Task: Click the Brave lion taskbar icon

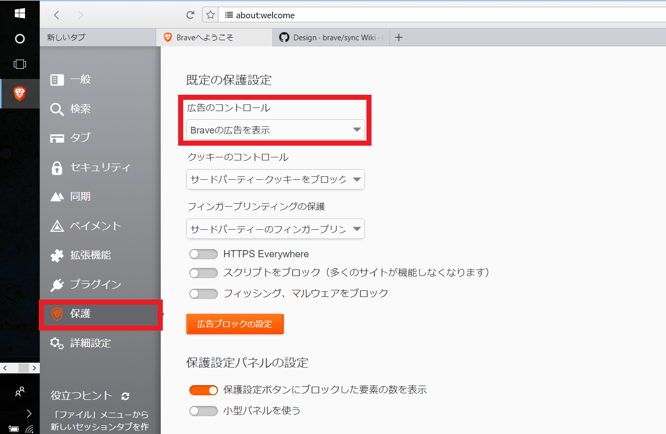Action: coord(19,94)
